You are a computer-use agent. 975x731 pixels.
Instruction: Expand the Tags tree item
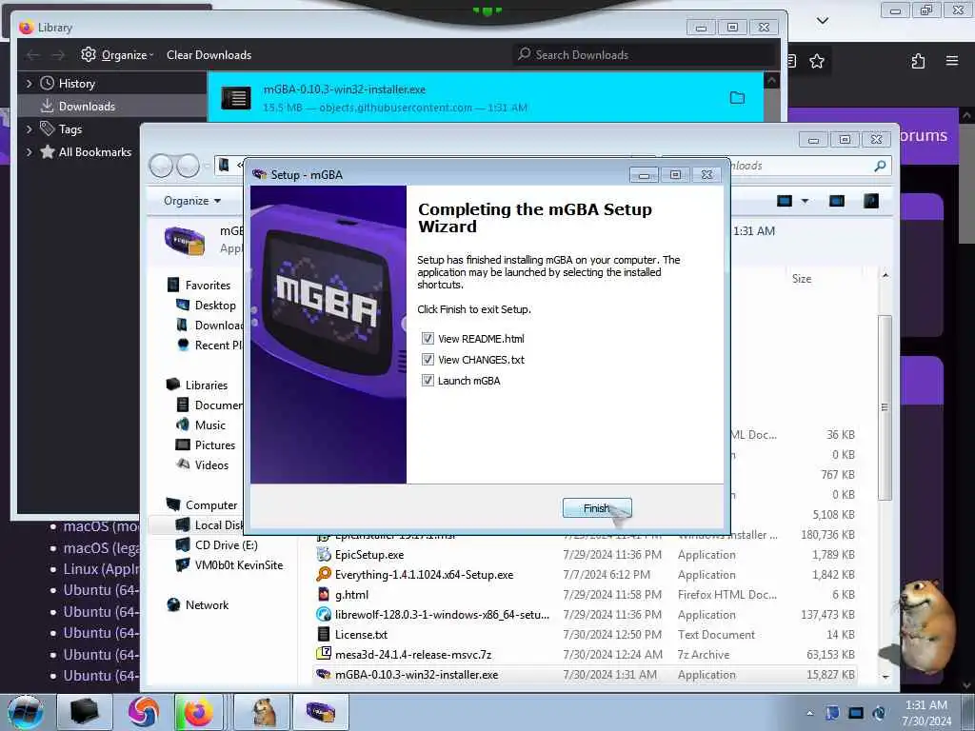[29, 129]
